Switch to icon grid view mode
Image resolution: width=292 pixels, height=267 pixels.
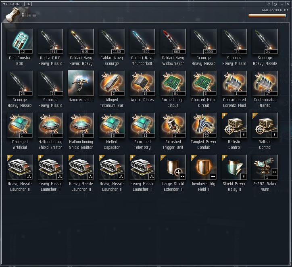pos(24,15)
